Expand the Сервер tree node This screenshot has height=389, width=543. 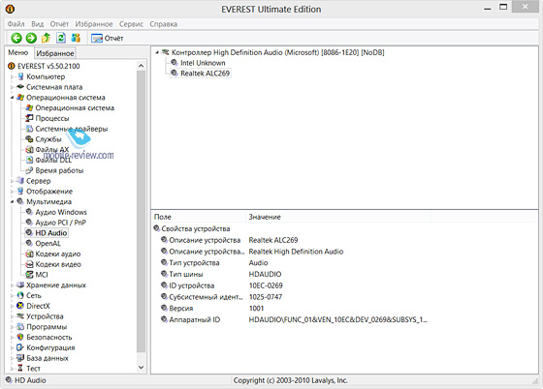pyautogui.click(x=12, y=181)
